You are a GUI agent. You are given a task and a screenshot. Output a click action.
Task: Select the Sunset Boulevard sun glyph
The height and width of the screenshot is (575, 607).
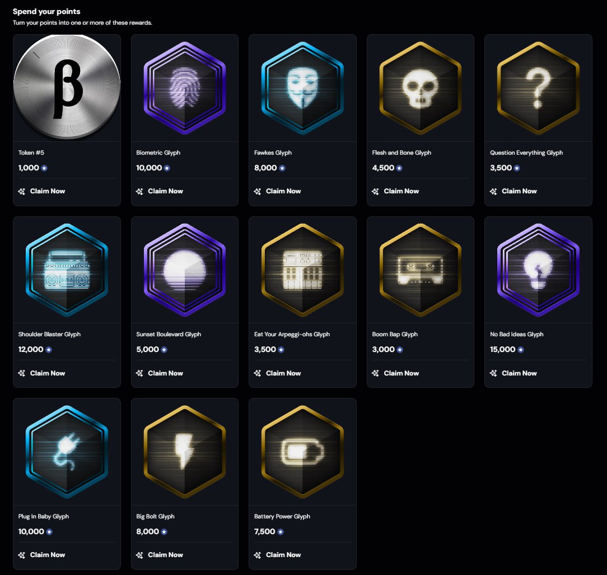[x=184, y=270]
